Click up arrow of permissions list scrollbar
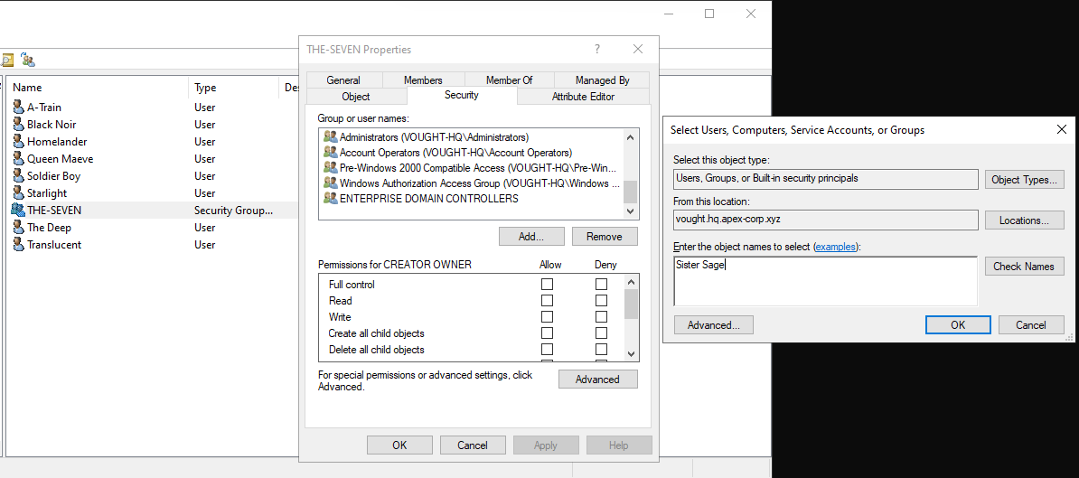Screen dimensions: 1079x478 (x=631, y=282)
